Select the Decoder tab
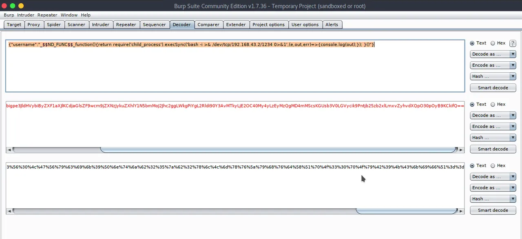The image size is (522, 239). (181, 25)
